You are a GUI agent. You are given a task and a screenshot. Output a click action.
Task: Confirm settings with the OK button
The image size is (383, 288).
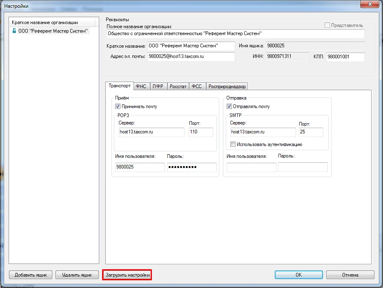(x=298, y=275)
